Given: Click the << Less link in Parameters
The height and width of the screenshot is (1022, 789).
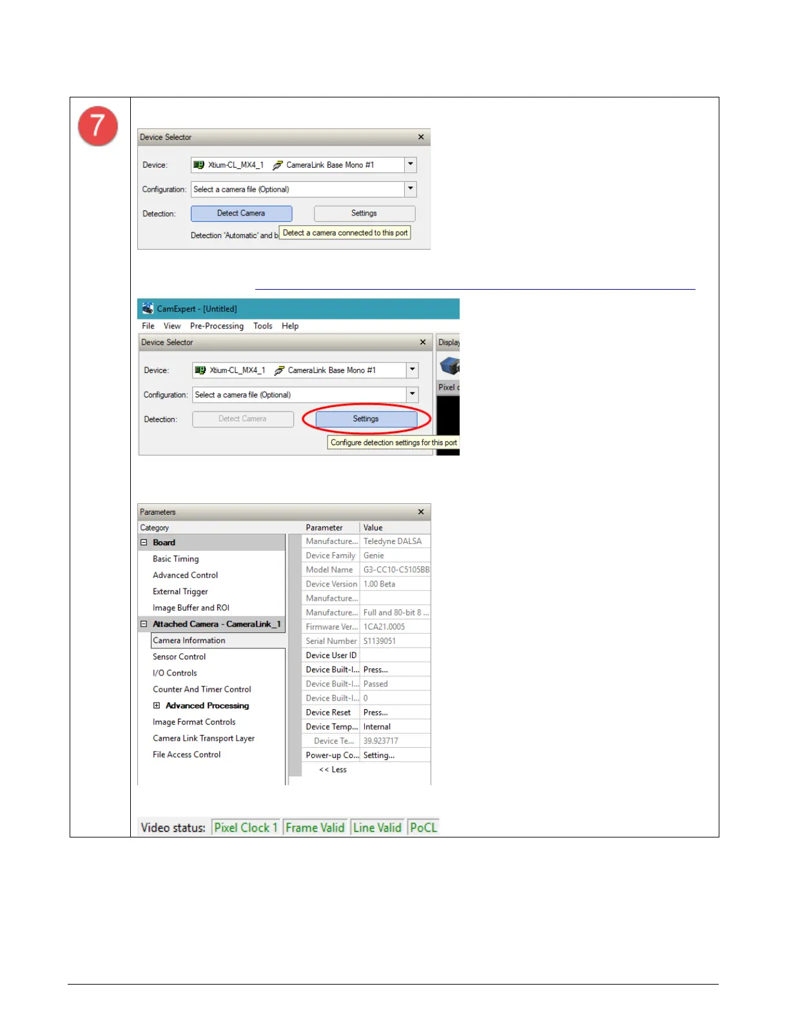Looking at the screenshot, I should tap(333, 769).
